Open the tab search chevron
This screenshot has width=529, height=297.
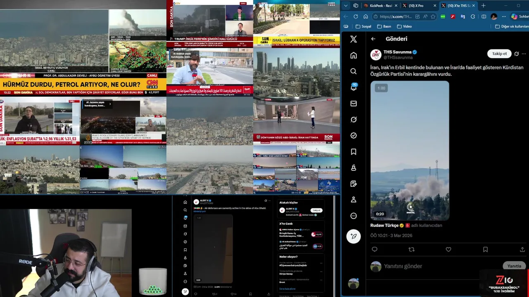point(346,6)
